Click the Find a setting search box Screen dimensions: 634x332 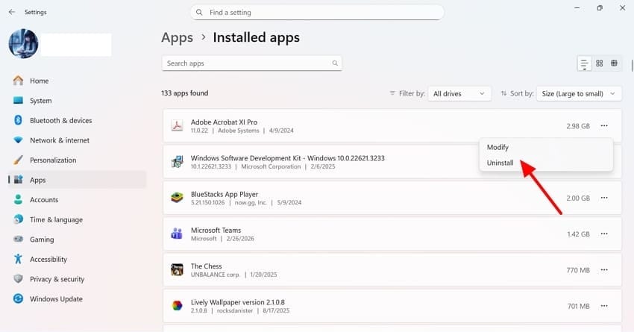tap(317, 13)
